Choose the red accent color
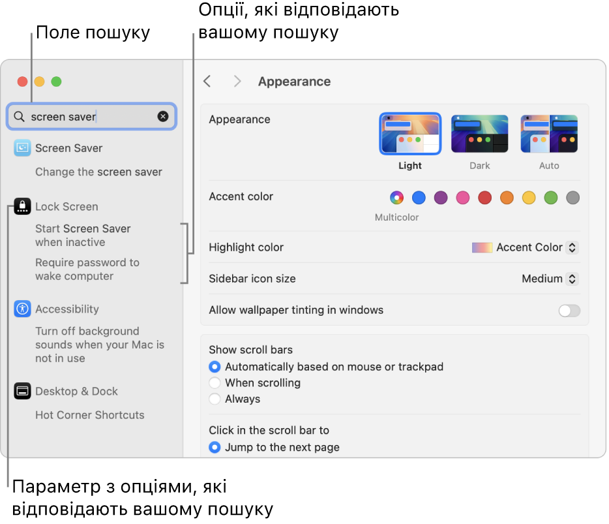Viewport: 609px width, 524px height. 484,198
